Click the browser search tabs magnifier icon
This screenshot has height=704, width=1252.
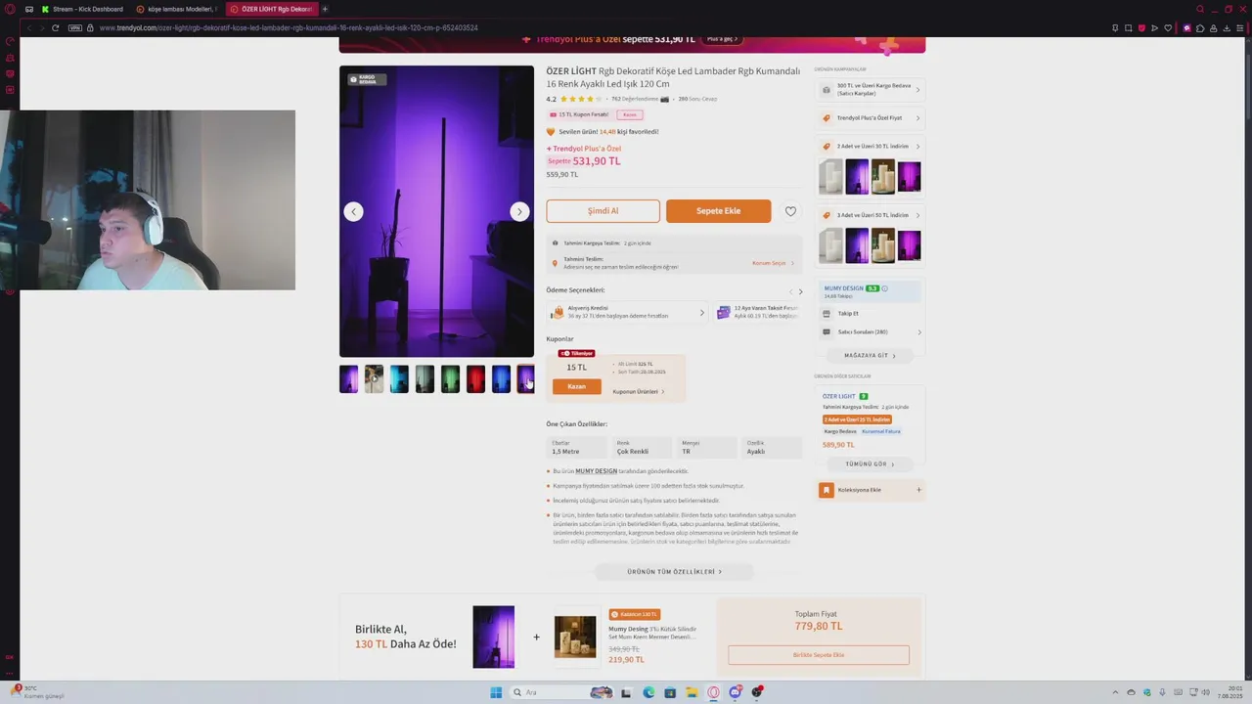tap(1200, 9)
